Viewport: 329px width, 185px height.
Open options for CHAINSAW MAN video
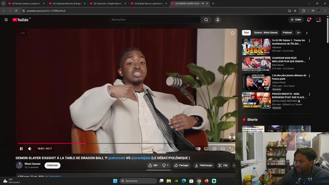(309, 58)
